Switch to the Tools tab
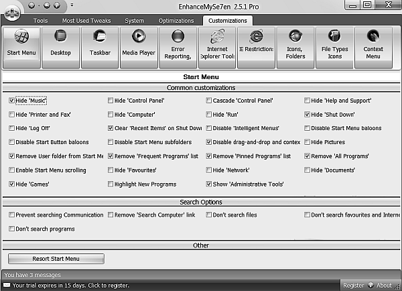Image resolution: width=402 pixels, height=291 pixels. point(40,21)
